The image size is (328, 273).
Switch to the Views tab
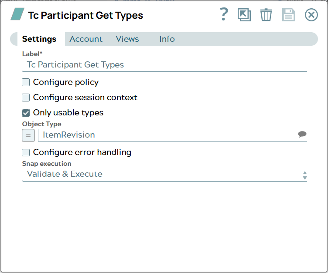[127, 39]
